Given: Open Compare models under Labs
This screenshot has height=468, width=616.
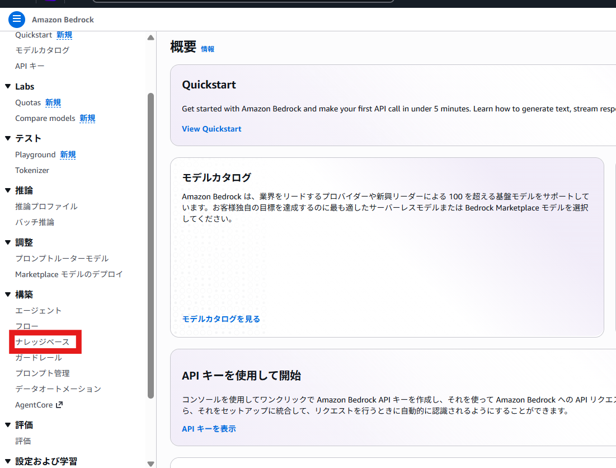Looking at the screenshot, I should pyautogui.click(x=45, y=118).
